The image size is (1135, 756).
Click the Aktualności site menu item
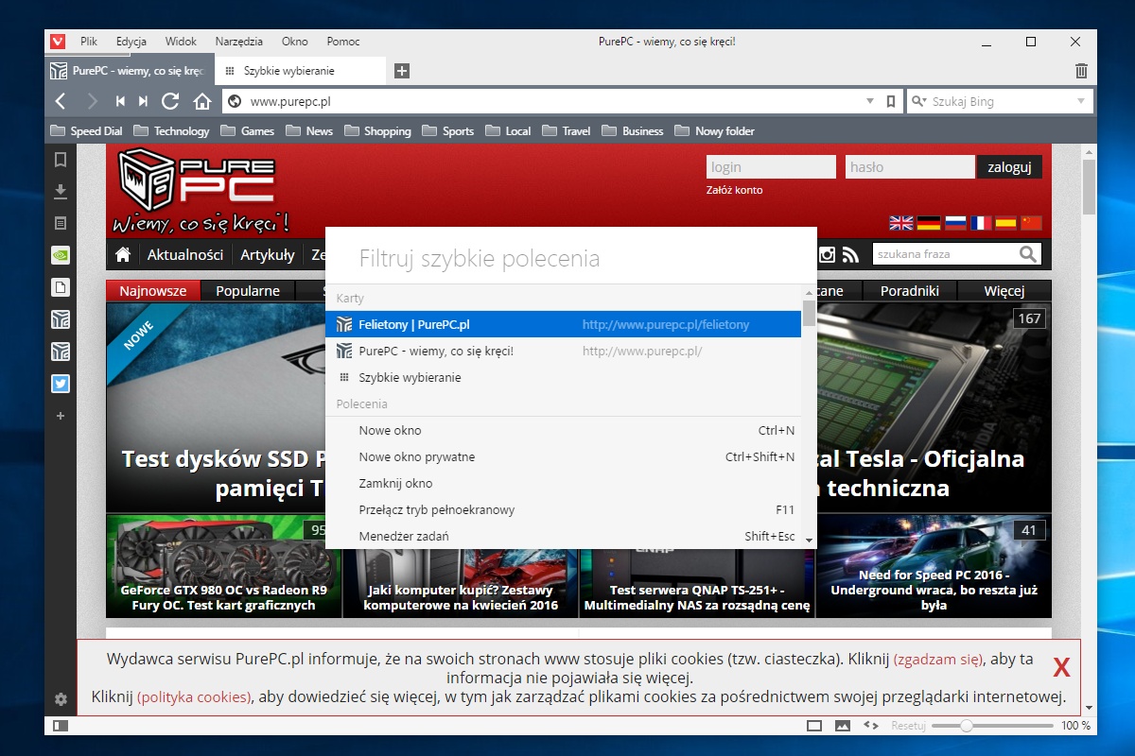point(185,254)
